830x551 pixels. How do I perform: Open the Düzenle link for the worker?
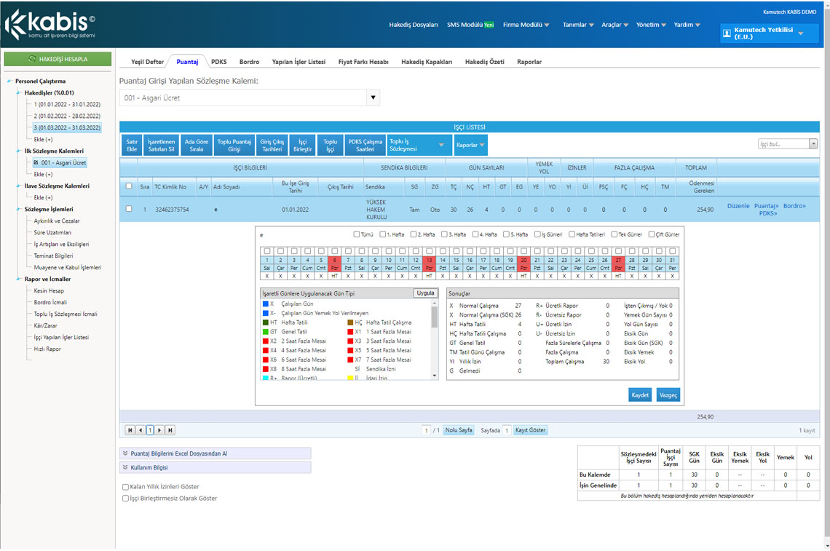tap(738, 206)
